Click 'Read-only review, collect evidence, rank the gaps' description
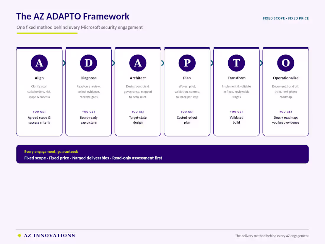This screenshot has width=325, height=244. point(89,92)
